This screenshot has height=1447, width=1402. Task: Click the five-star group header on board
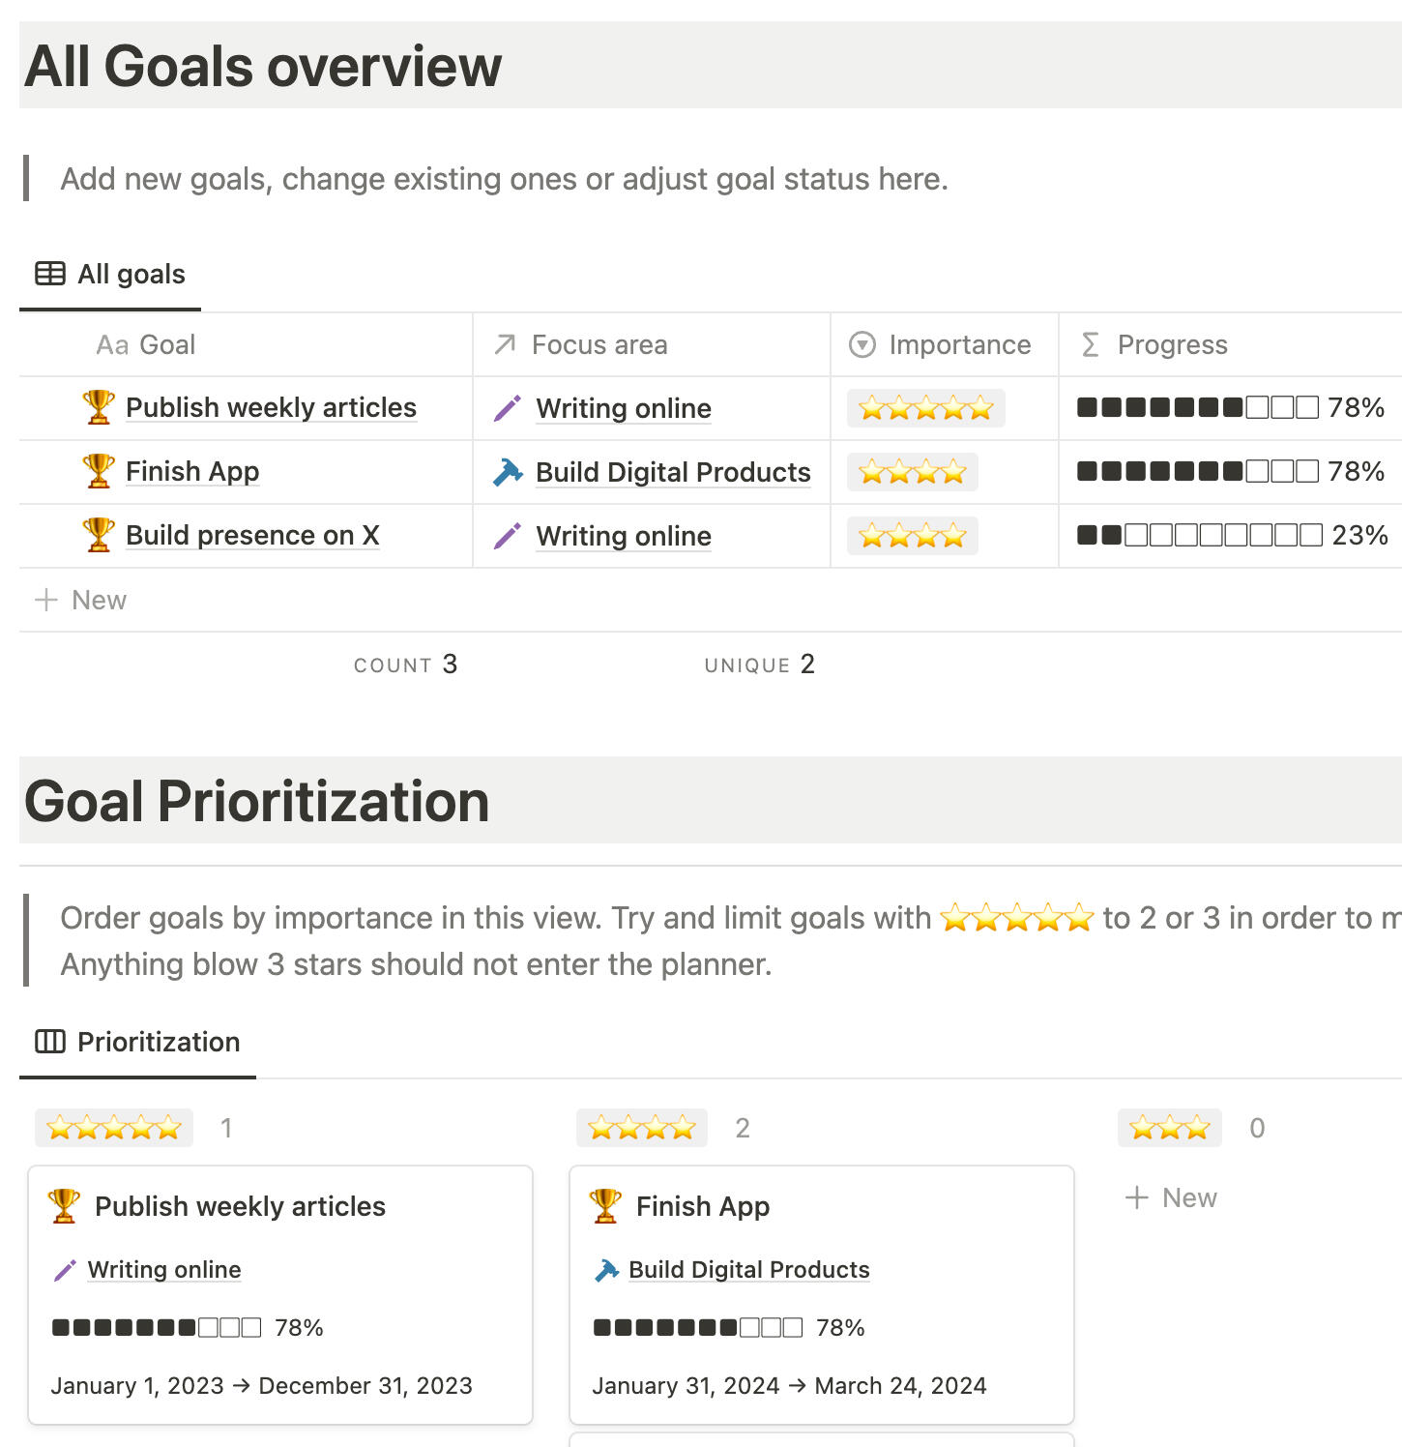(114, 1128)
